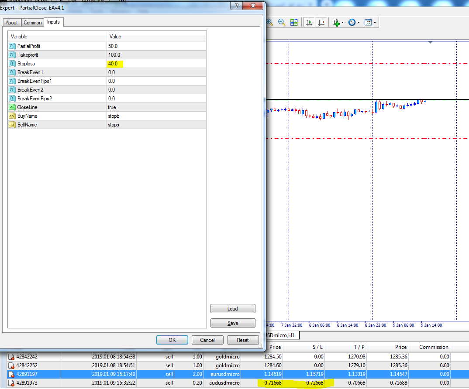The image size is (469, 389).
Task: Reset the input values
Action: pyautogui.click(x=242, y=340)
